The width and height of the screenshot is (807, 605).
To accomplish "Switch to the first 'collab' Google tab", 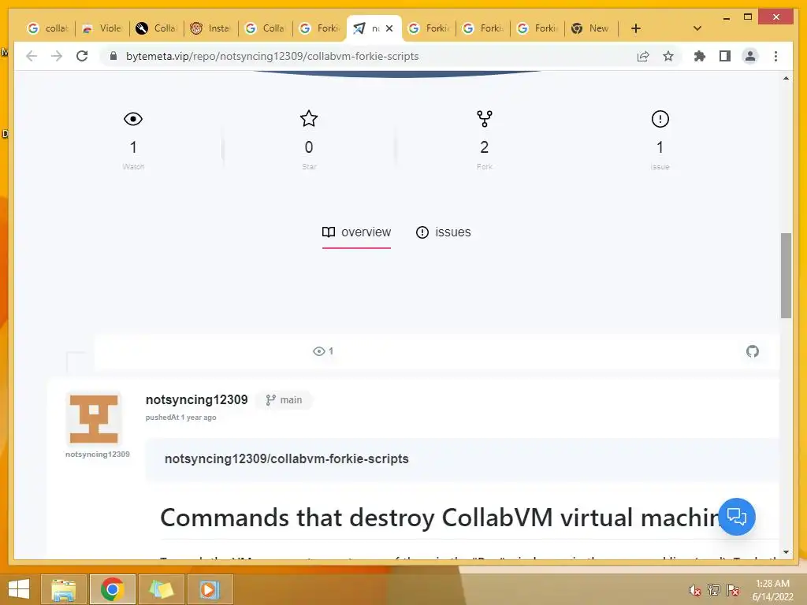I will pos(48,28).
